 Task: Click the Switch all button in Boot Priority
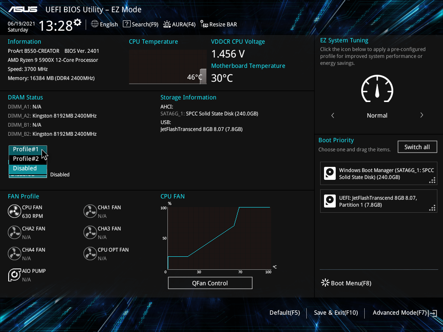[417, 147]
